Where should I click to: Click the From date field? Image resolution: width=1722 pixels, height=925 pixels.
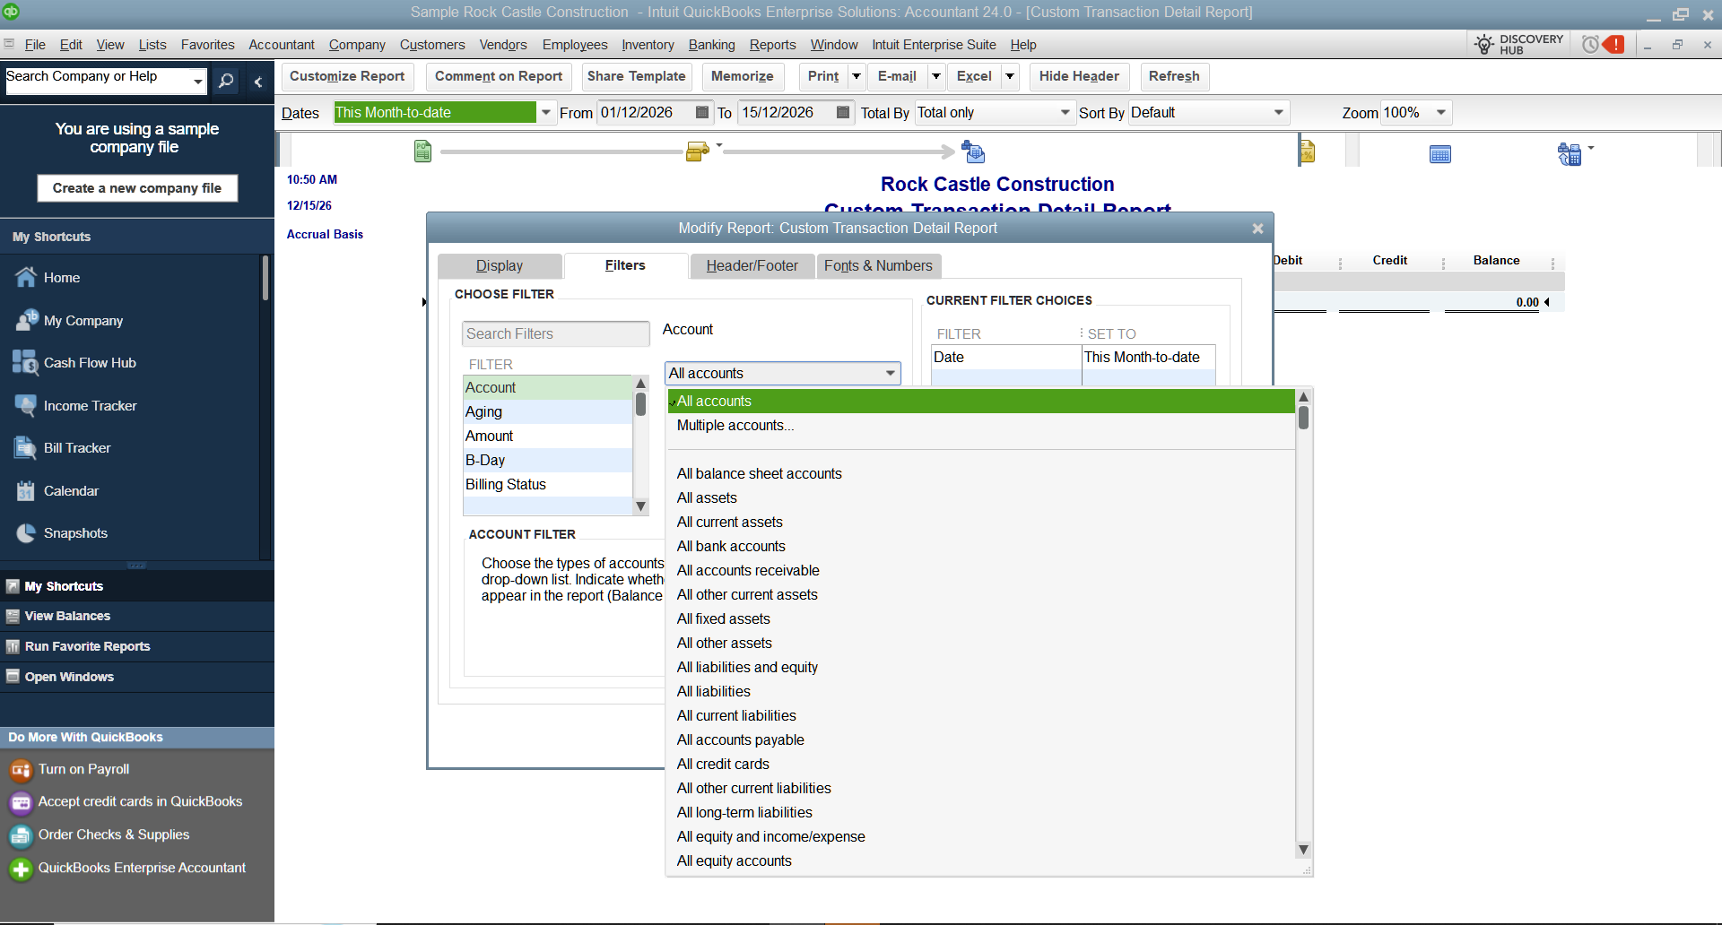(x=645, y=113)
